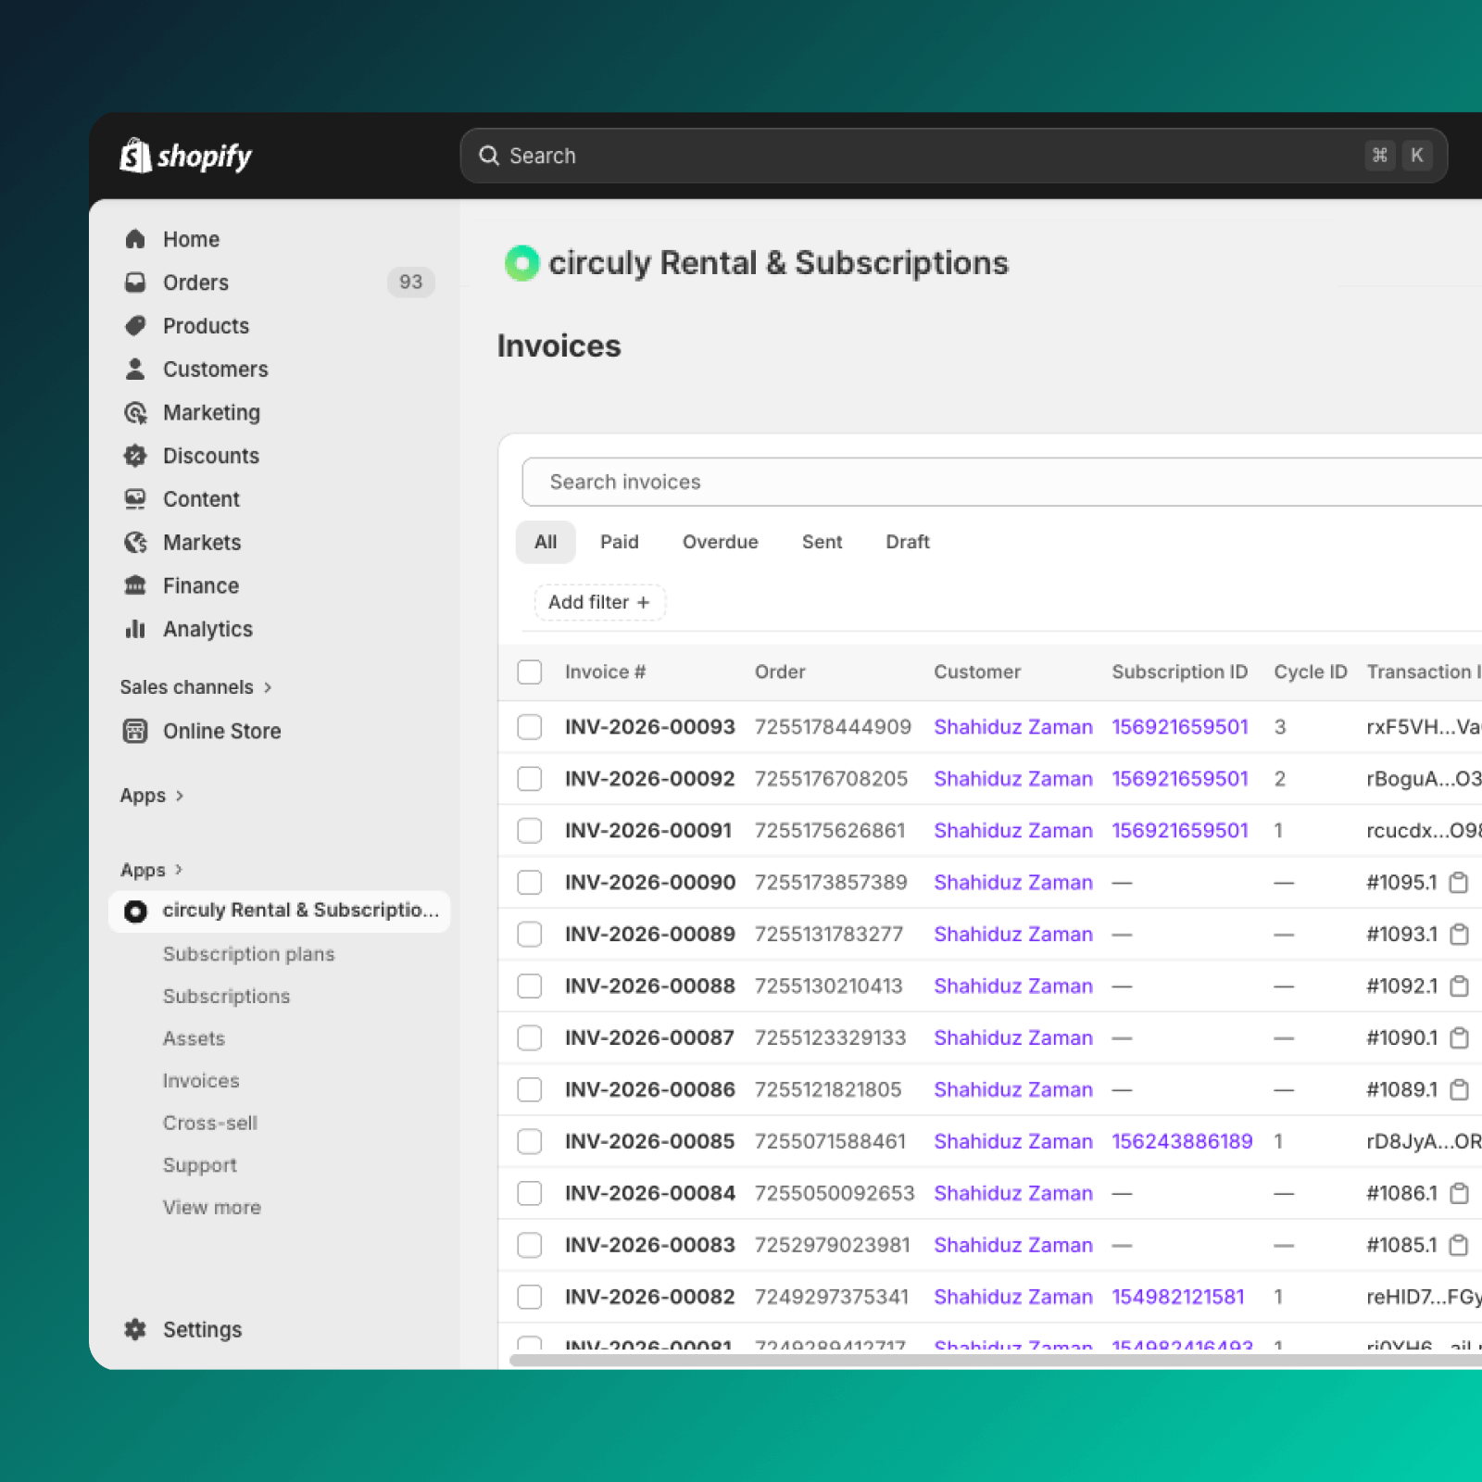Open the Add filter dropdown
This screenshot has height=1482, width=1482.
(x=599, y=602)
